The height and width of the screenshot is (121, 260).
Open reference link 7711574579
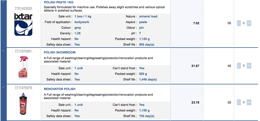pos(23,88)
